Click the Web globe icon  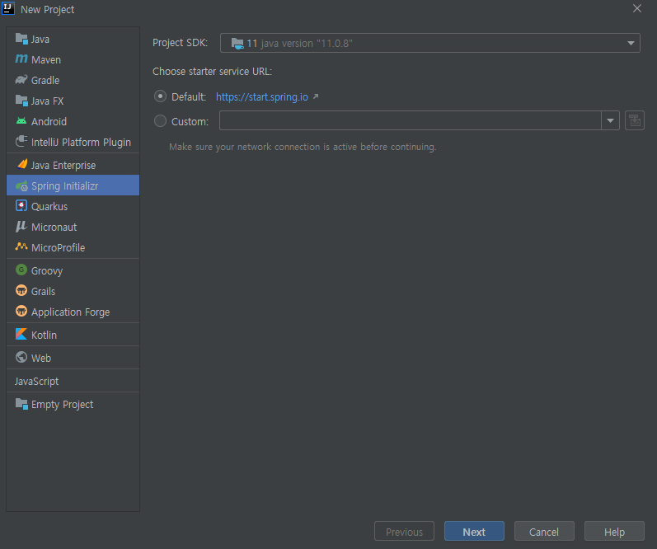tap(21, 357)
